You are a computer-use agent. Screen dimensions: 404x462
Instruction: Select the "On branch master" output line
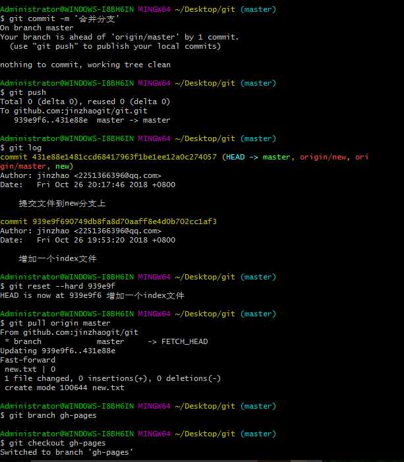(36, 28)
